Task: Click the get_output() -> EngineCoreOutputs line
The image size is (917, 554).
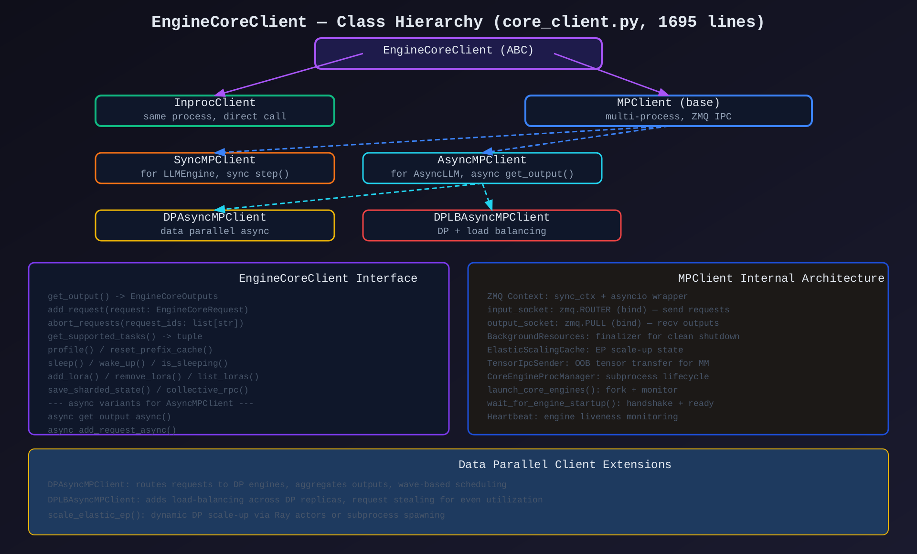Action: pos(133,296)
